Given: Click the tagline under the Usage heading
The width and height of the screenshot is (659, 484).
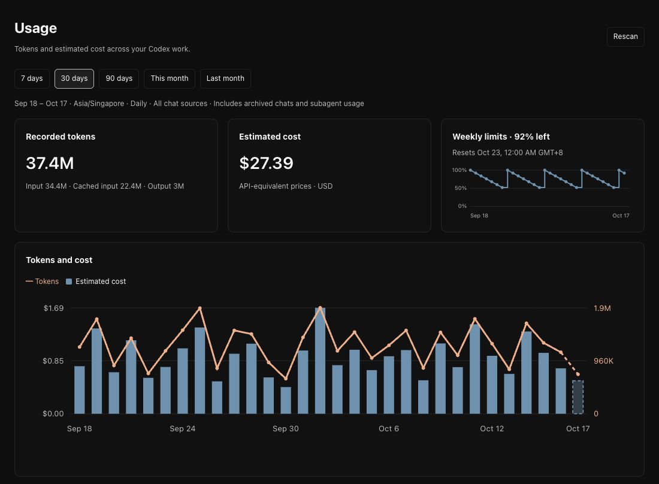Looking at the screenshot, I should pos(102,49).
